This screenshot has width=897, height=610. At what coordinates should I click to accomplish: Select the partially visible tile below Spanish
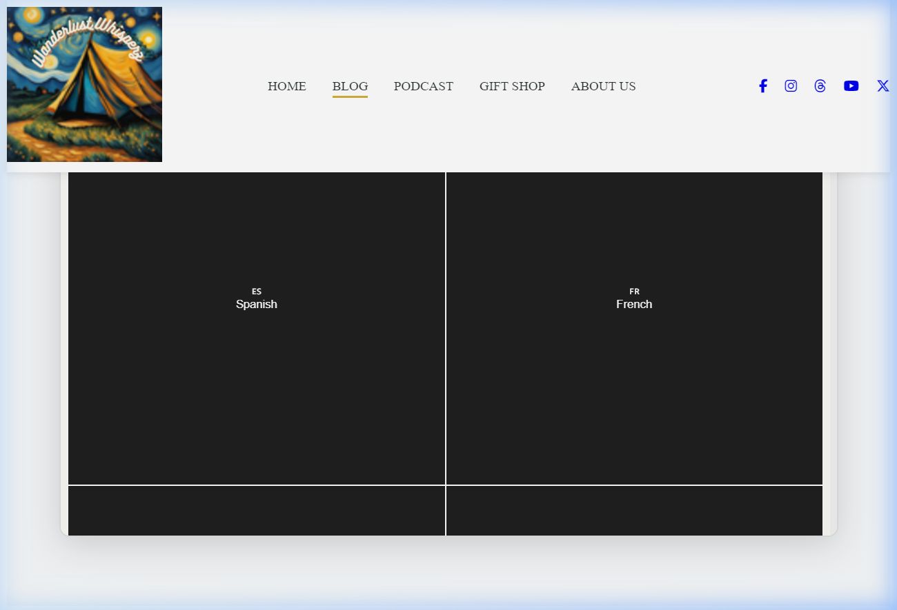pyautogui.click(x=256, y=511)
